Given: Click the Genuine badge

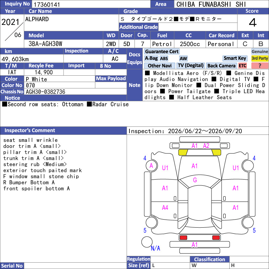Looking at the screenshot, I should [x=260, y=51].
